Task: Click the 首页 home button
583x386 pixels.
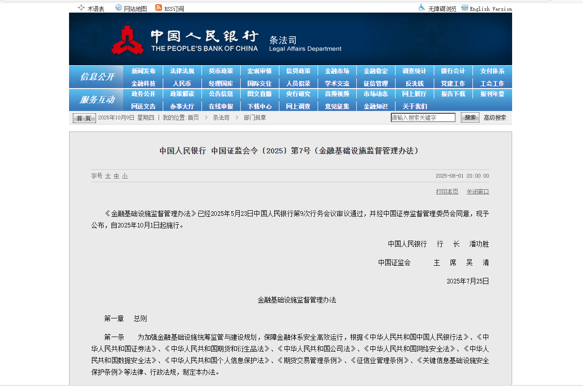Action: point(84,118)
